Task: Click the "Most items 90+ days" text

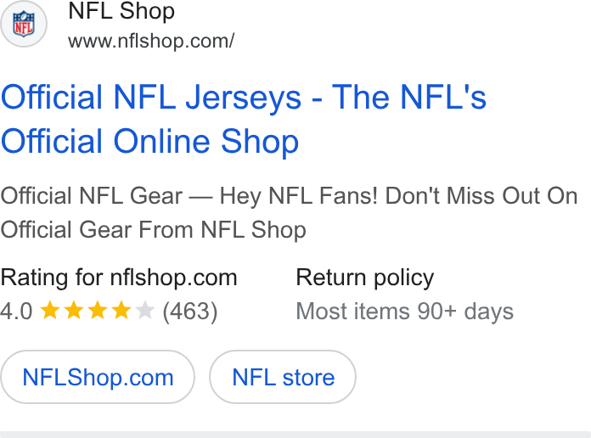Action: [405, 312]
